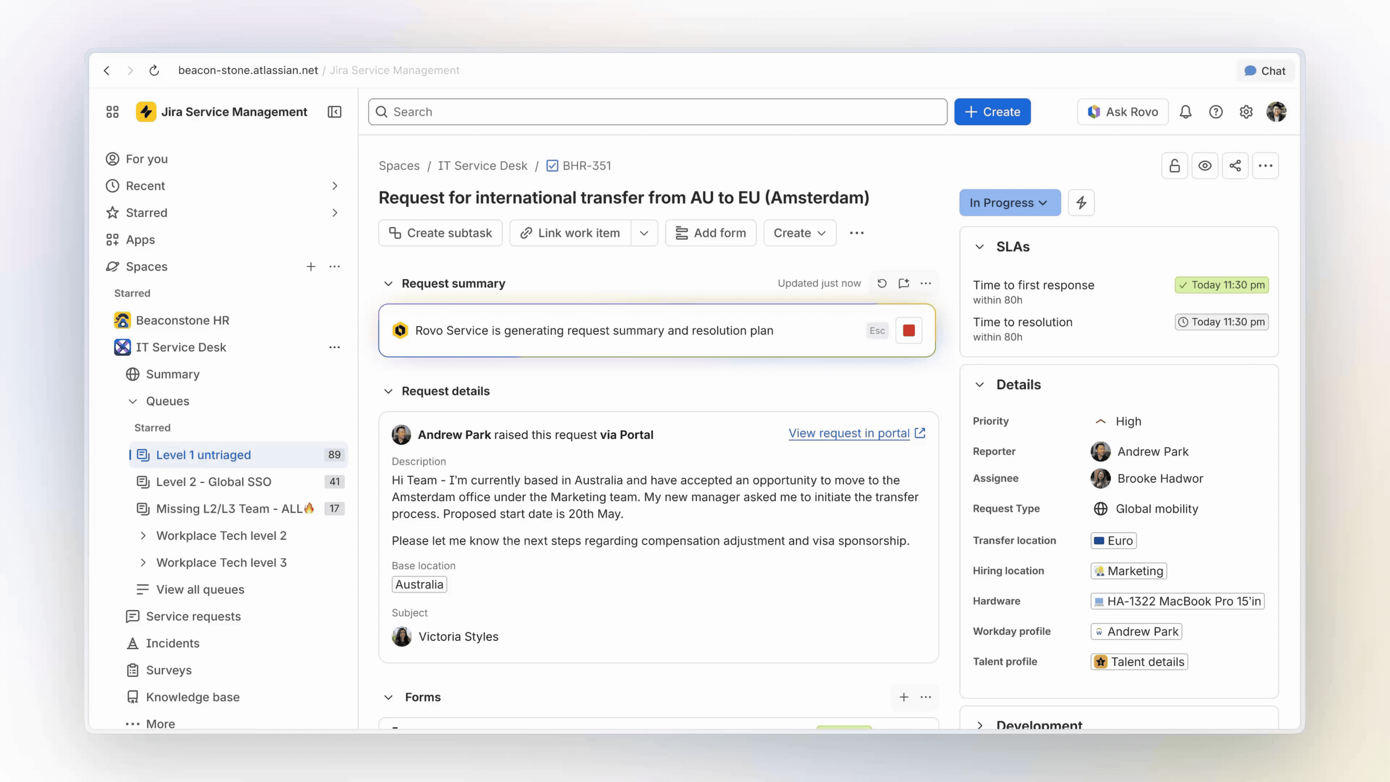Open the Chat button in browser bar
1390x782 pixels.
(x=1265, y=71)
